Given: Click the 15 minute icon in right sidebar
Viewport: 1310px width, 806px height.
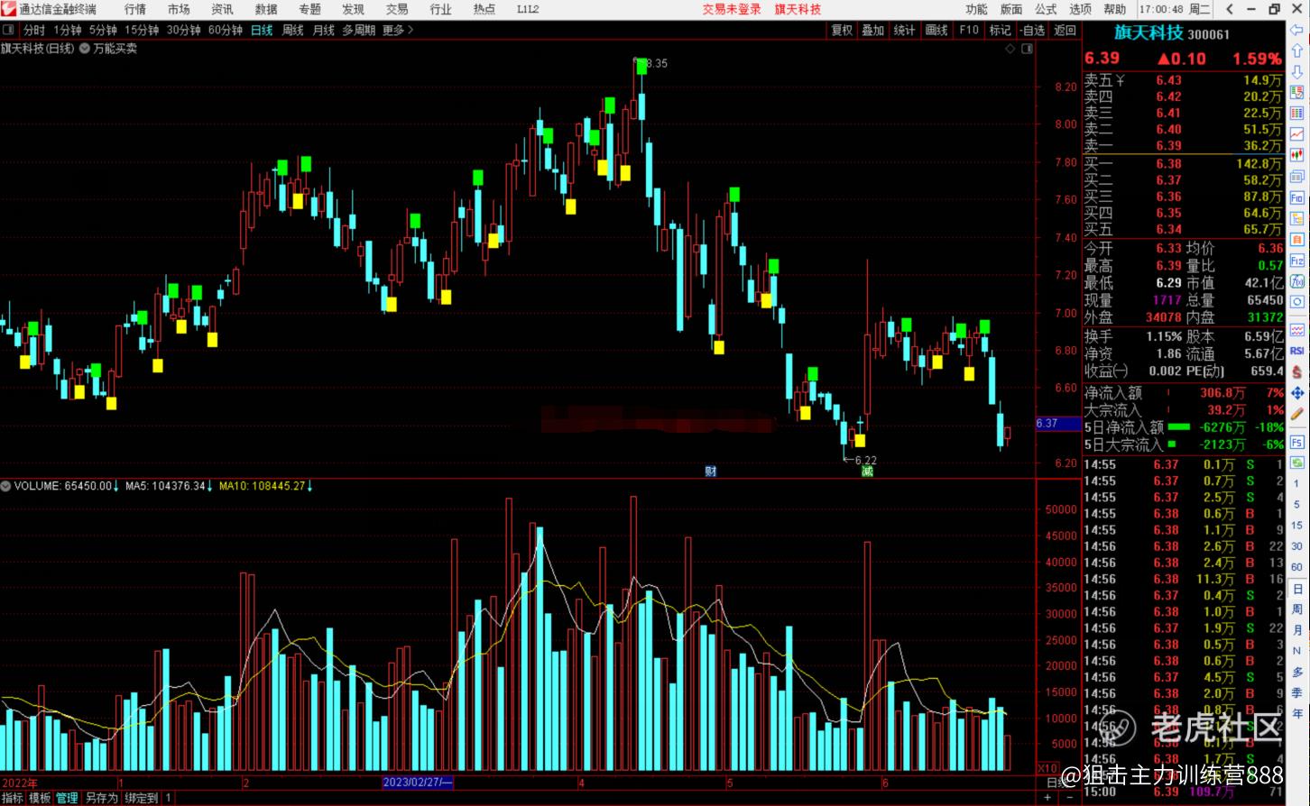Looking at the screenshot, I should (x=1297, y=526).
